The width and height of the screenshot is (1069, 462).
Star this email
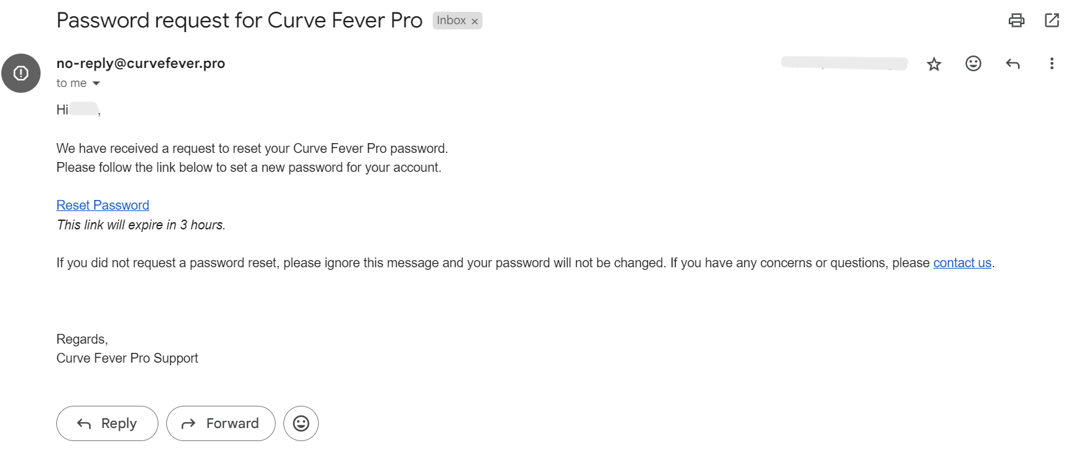pos(934,63)
